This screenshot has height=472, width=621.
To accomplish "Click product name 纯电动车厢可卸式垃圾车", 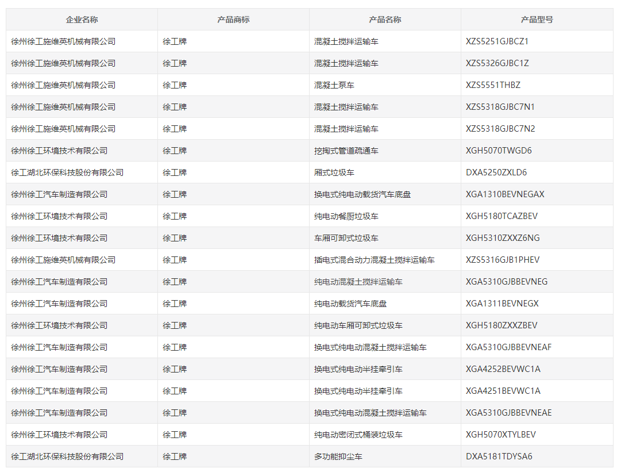I will (358, 325).
